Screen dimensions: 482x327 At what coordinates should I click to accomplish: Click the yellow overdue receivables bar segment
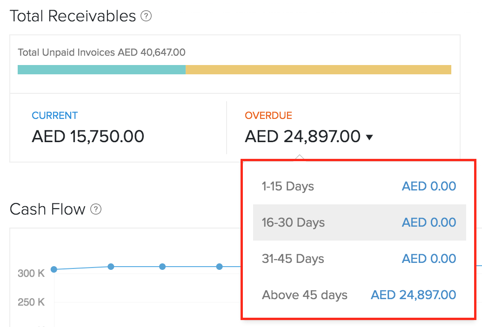[x=318, y=70]
